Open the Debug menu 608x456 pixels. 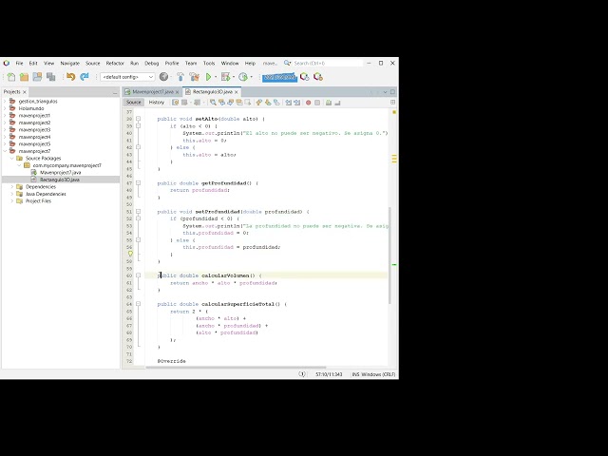point(152,64)
